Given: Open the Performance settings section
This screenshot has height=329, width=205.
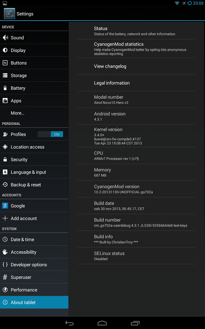Looking at the screenshot, I should pos(24,290).
